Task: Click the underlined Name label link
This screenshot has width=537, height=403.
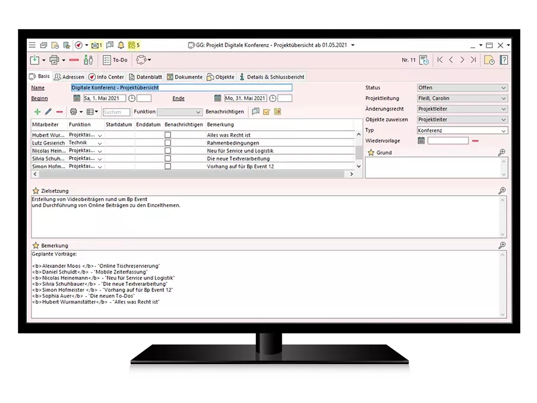Action: 38,88
